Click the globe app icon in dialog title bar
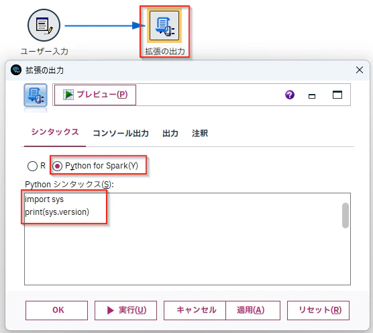Image resolution: width=373 pixels, height=333 pixels. (16, 70)
